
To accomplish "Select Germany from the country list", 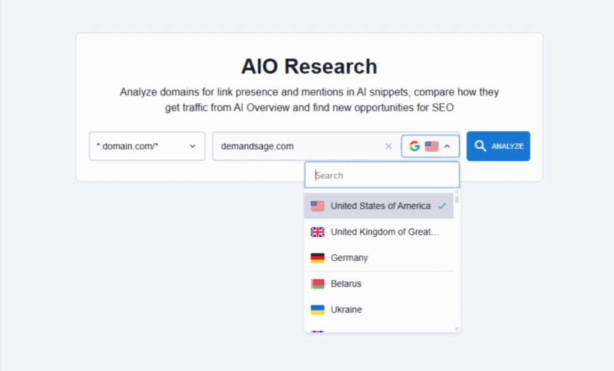I will pyautogui.click(x=379, y=258).
